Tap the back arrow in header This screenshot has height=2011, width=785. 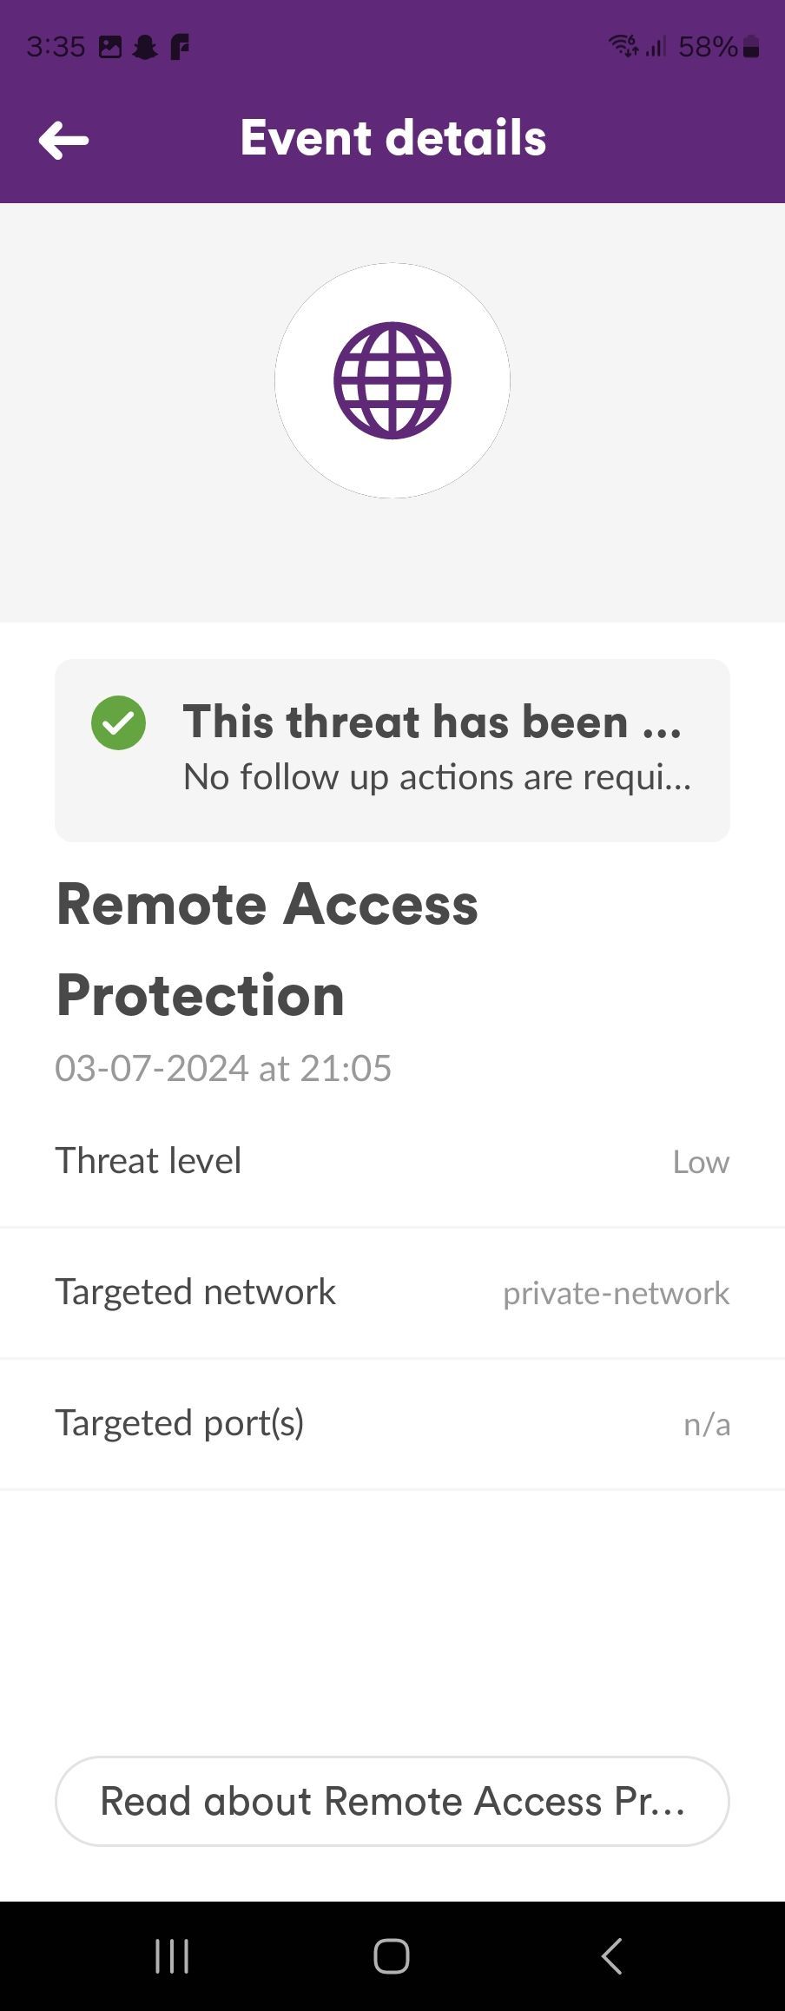(63, 140)
